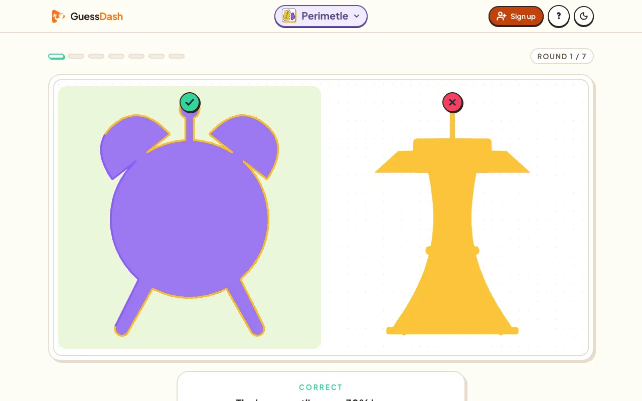
Task: Click the first round progress segment
Action: click(x=57, y=56)
